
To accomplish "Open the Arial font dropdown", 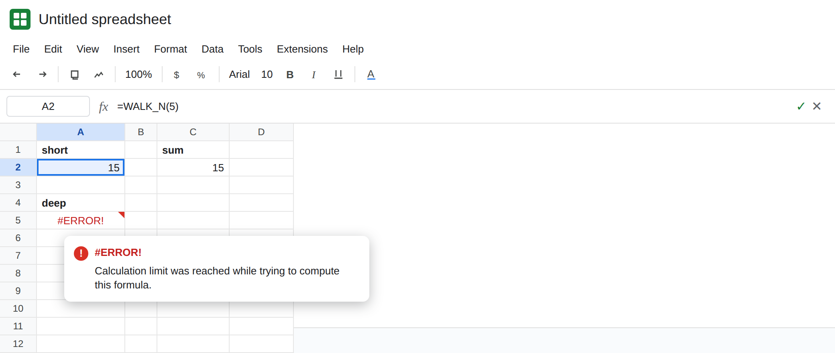I will tap(239, 75).
